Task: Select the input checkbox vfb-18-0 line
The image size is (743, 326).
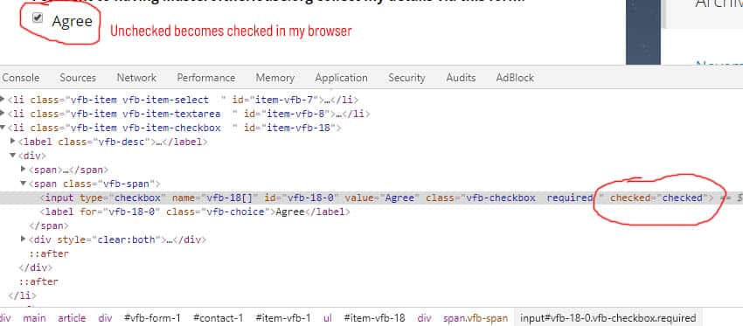Action: tap(371, 198)
